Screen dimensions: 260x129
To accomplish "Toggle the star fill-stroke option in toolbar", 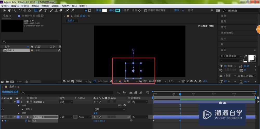I will click(86, 10).
